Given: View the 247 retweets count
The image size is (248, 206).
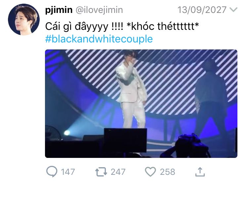Looking at the screenshot, I should 118,172.
